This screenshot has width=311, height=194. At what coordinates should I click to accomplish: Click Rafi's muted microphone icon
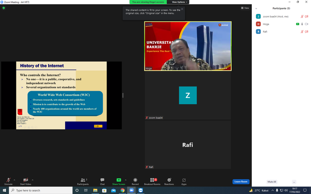302,32
